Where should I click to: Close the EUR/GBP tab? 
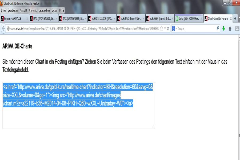tap(173, 19)
